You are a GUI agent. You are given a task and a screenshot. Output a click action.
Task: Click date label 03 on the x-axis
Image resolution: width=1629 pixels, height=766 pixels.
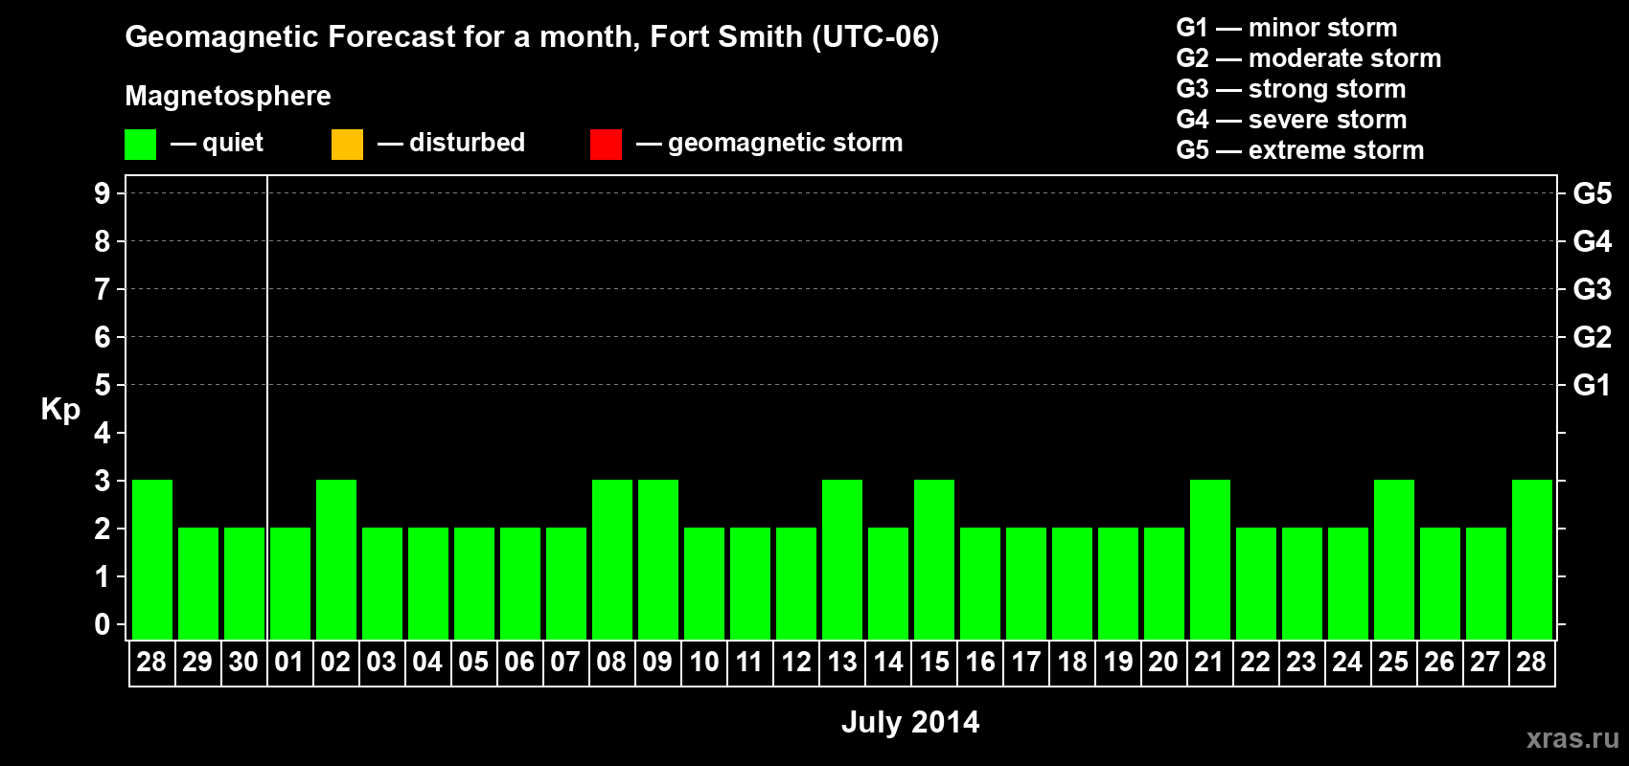(381, 663)
